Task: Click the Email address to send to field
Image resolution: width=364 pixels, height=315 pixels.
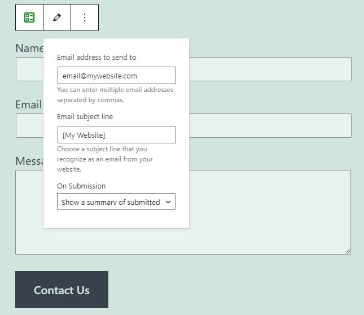Action: point(116,76)
